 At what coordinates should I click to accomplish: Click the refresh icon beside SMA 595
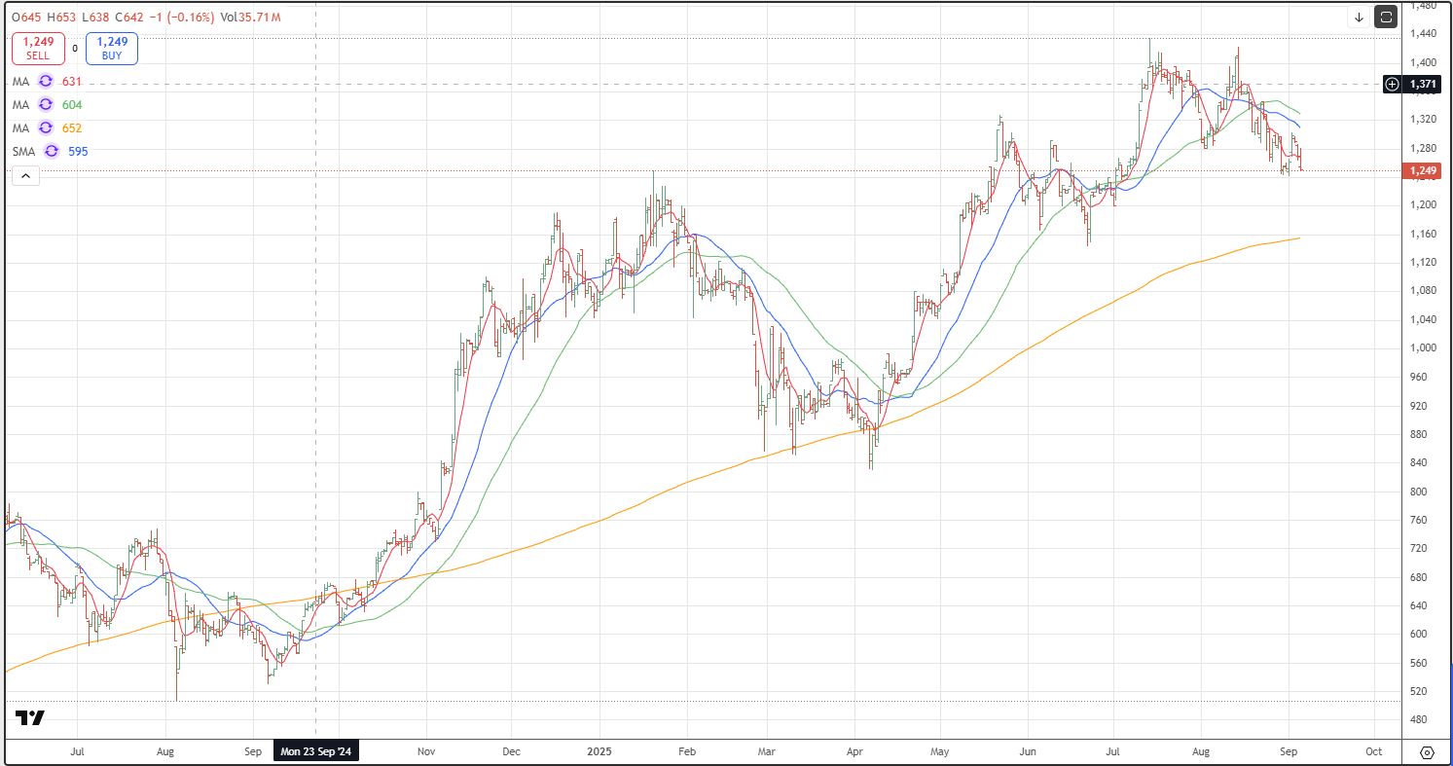tap(51, 152)
